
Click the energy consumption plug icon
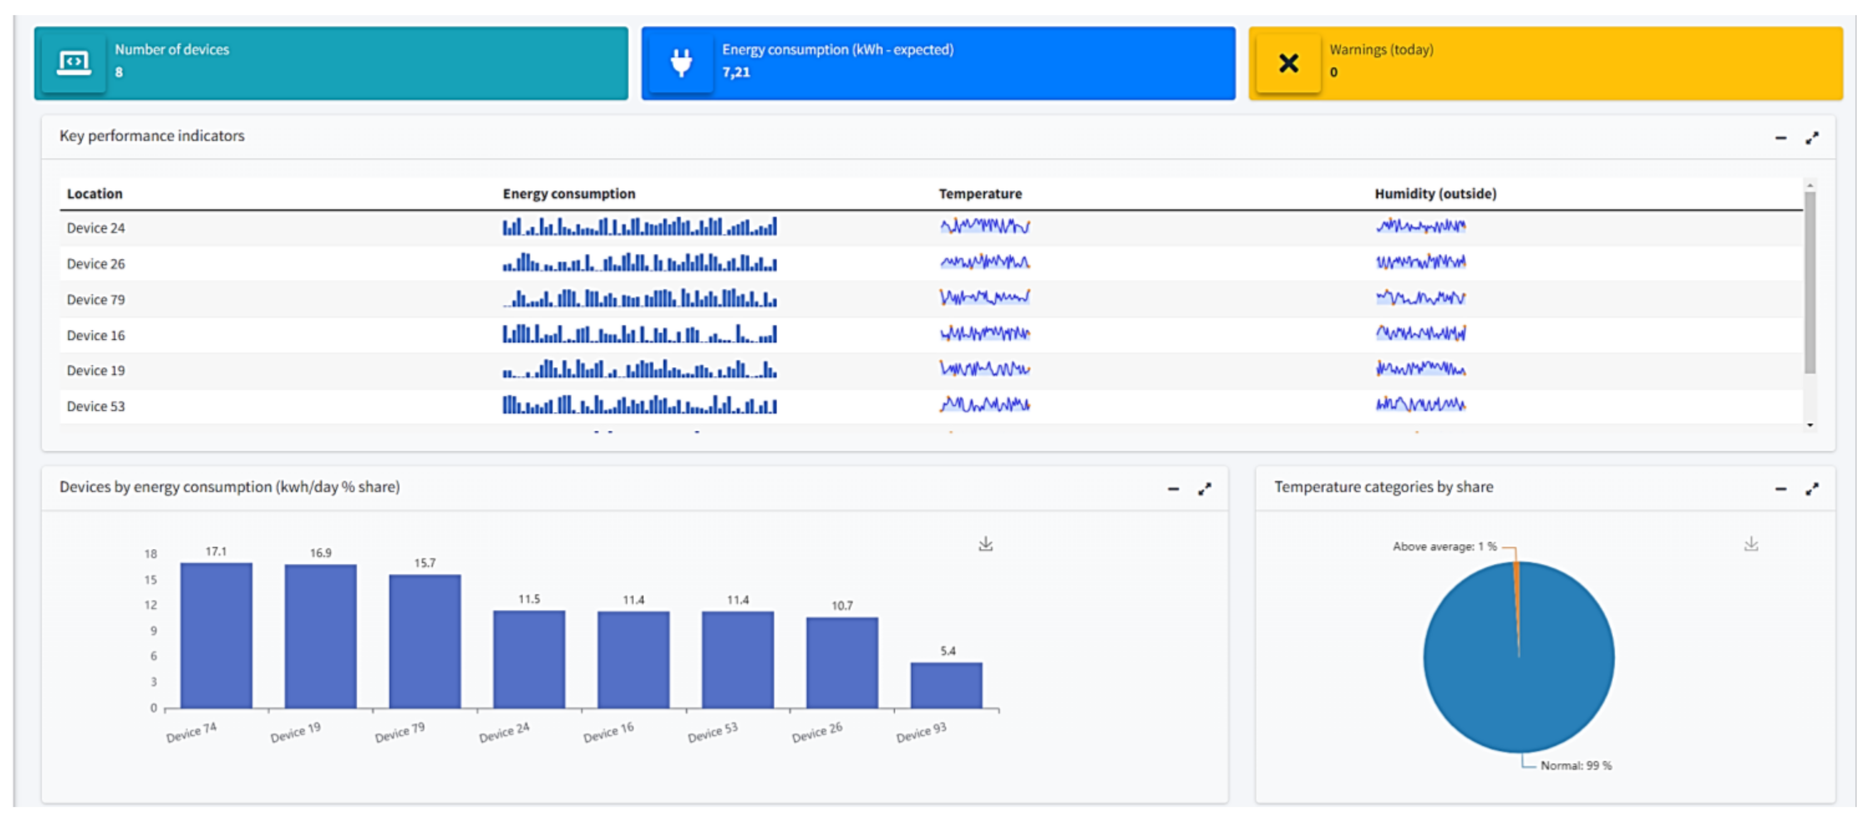[680, 63]
